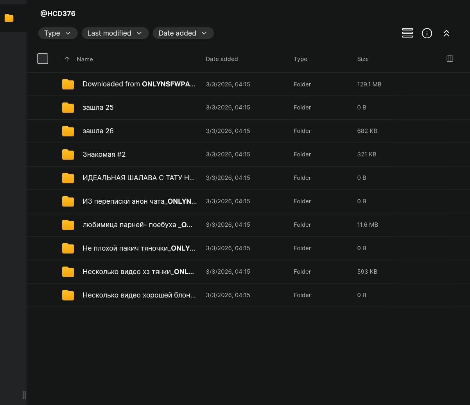This screenshot has width=470, height=405.
Task: Click the yellow folder icon in the left sidebar
Action: (x=9, y=18)
